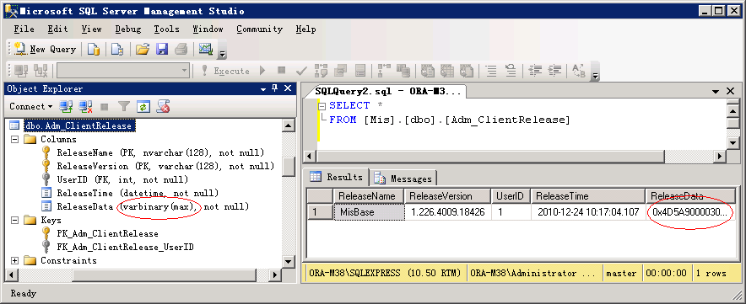Click the Query Options icon

[x=341, y=71]
